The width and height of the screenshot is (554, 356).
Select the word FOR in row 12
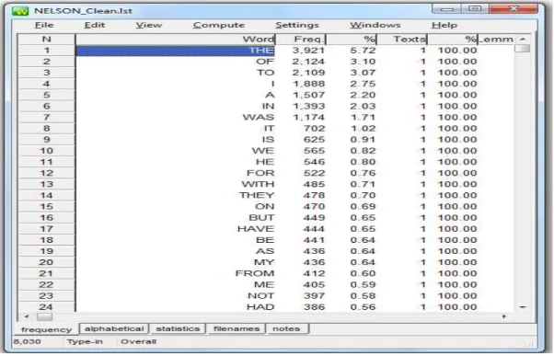pos(260,173)
